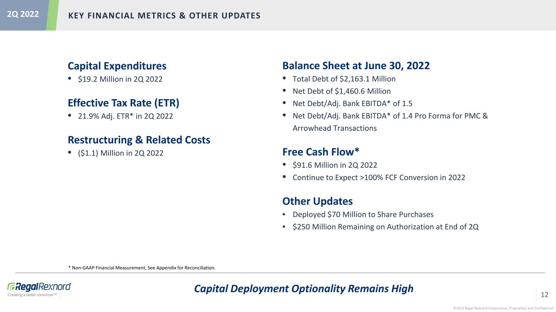The image size is (556, 312).
Task: Click the Effective Tax Rate (ETR) heading
Action: click(123, 103)
